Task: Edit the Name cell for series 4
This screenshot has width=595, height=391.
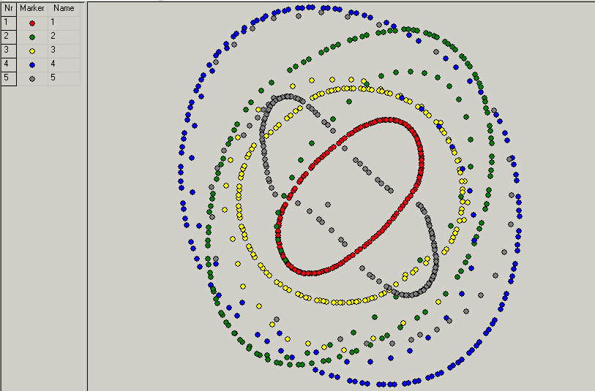Action: point(64,64)
